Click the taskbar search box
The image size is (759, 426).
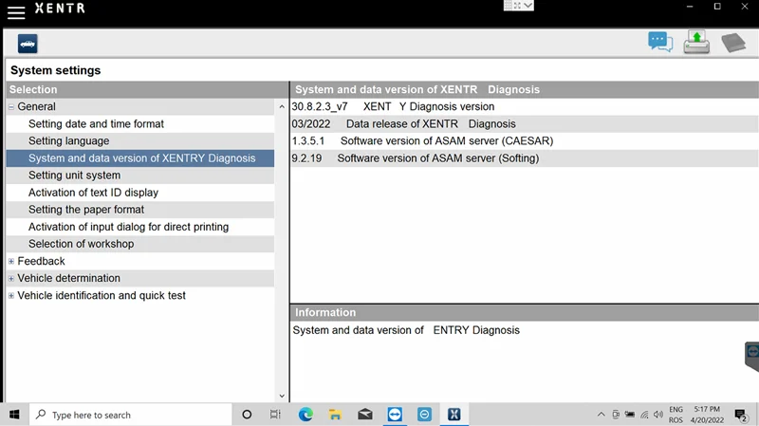(x=131, y=415)
